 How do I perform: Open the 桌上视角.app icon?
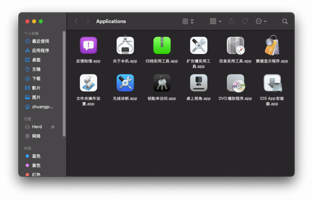[x=198, y=83]
